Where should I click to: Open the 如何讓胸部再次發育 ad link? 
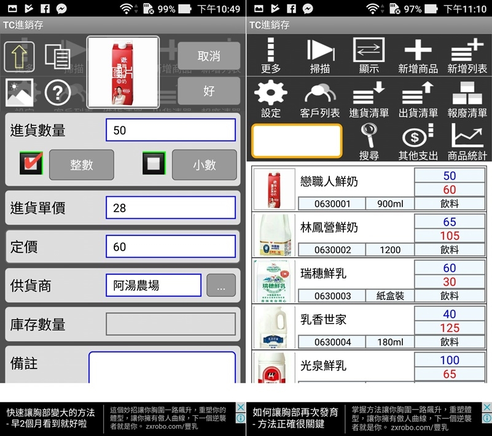[x=295, y=418]
